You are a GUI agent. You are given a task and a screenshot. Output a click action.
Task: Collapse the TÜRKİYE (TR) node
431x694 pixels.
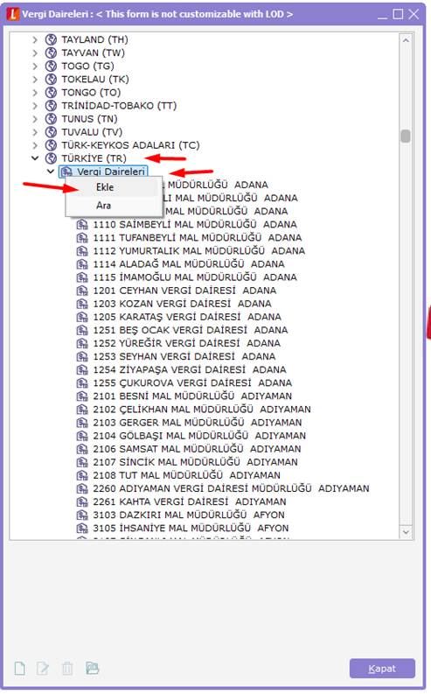coord(35,158)
